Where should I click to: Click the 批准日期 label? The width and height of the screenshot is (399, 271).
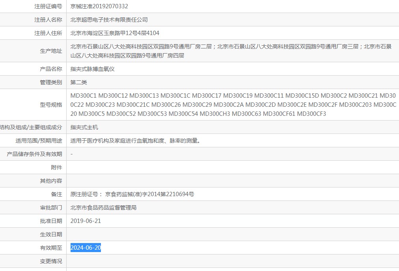[51, 221]
